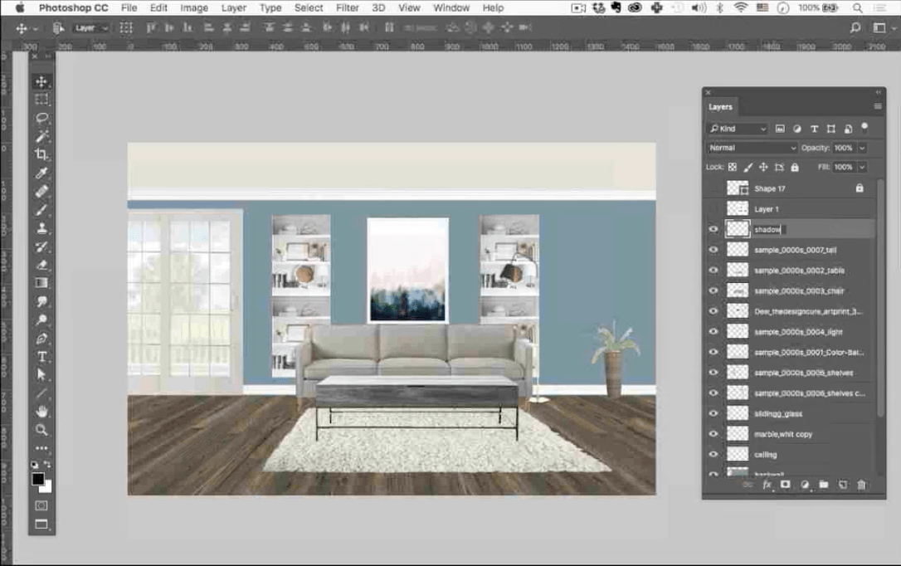
Task: Open the Normal blend mode dropdown
Action: coord(752,148)
